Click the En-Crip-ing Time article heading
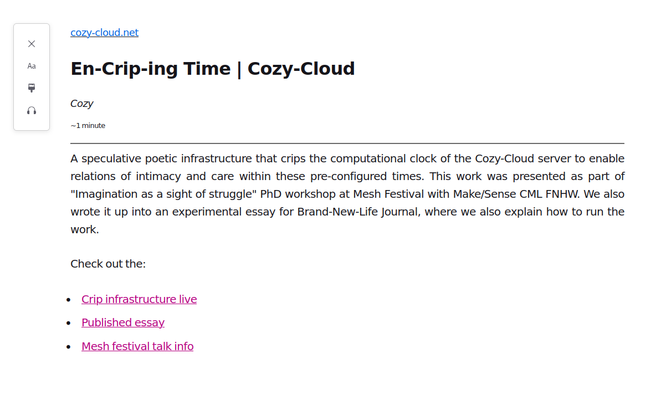This screenshot has height=405, width=671. [x=213, y=69]
